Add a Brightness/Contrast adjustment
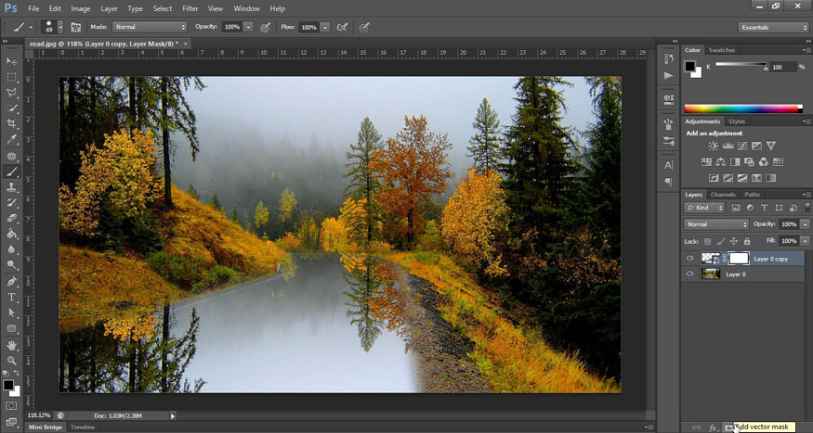This screenshot has width=813, height=433. [713, 146]
